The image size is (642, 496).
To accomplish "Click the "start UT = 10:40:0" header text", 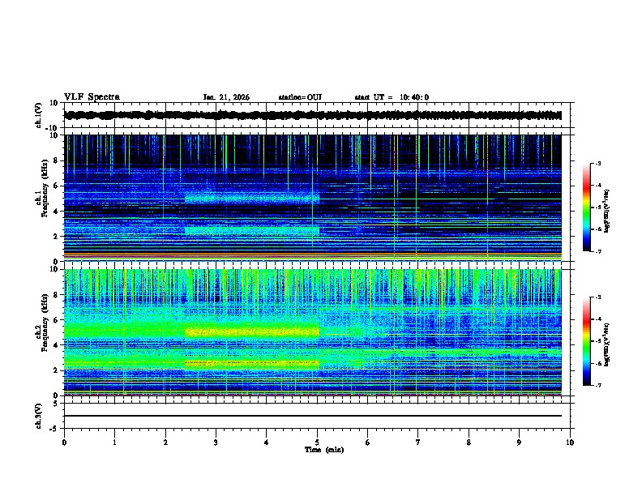I will point(392,97).
